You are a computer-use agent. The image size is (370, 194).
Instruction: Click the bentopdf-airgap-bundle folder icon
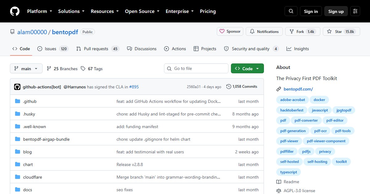tap(18, 139)
